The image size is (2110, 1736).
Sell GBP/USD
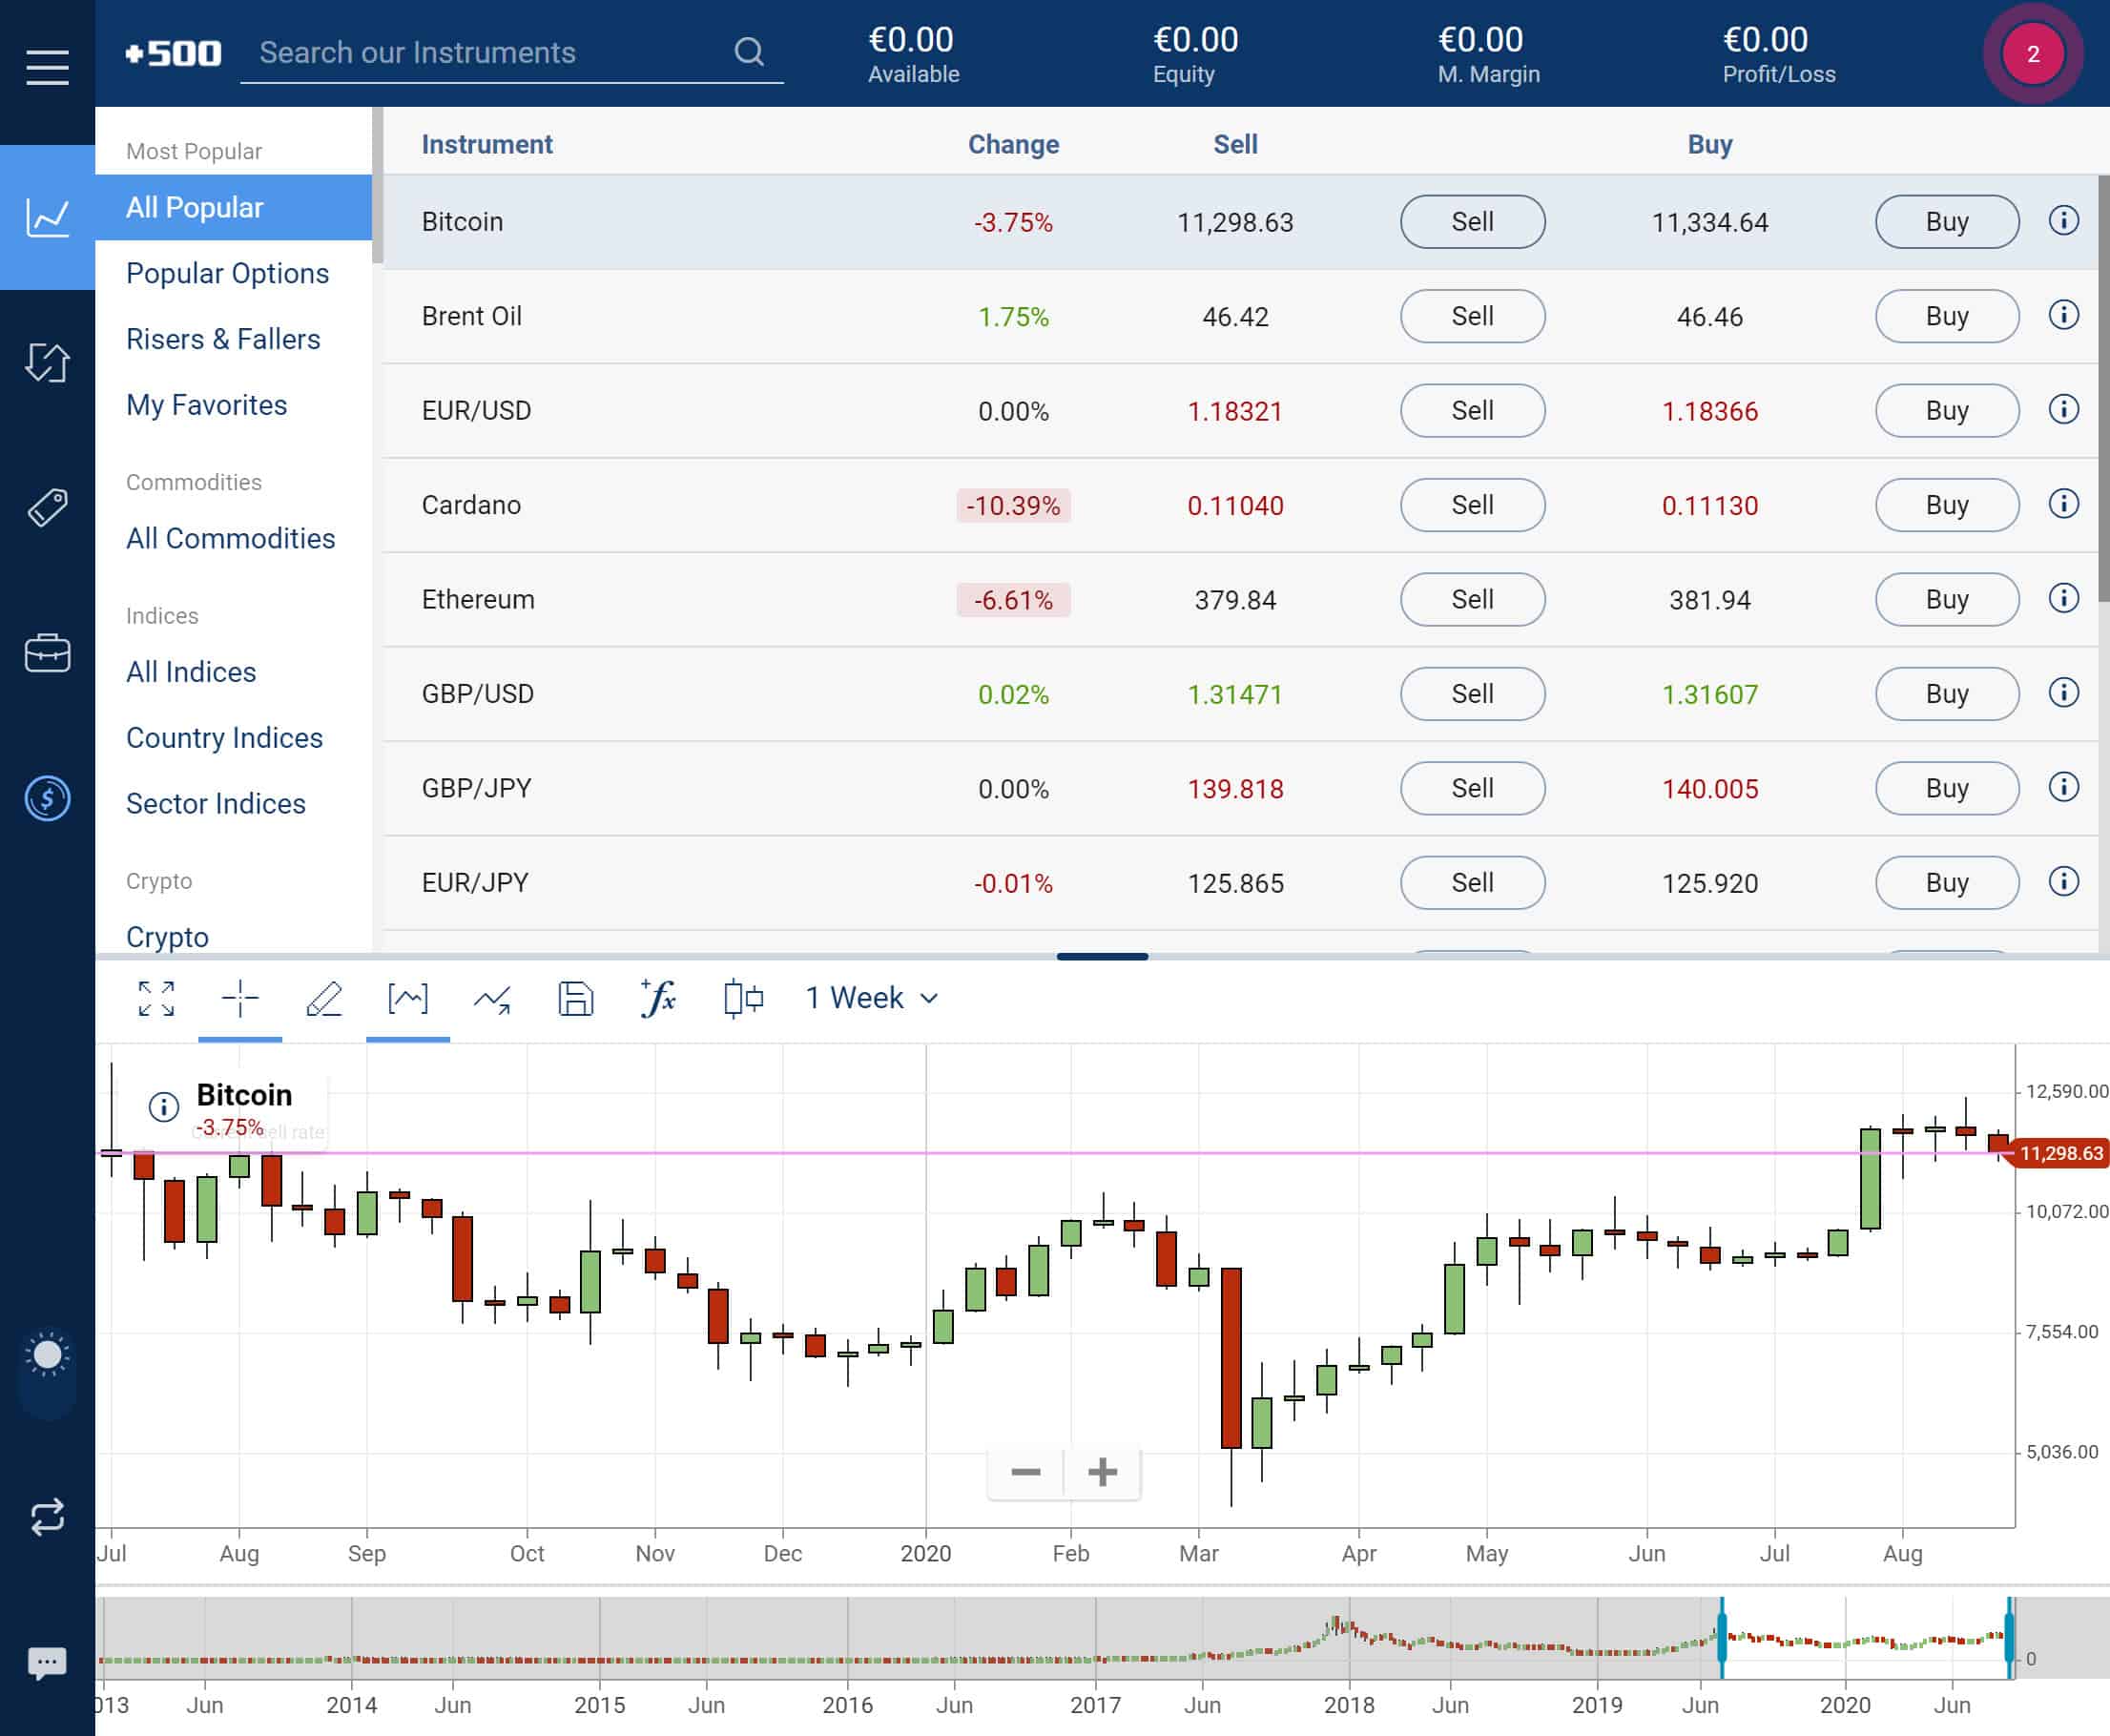click(1472, 694)
